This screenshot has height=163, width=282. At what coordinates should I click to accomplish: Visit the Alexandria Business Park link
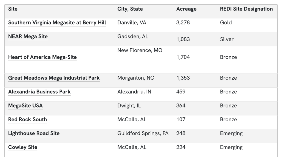coord(39,92)
